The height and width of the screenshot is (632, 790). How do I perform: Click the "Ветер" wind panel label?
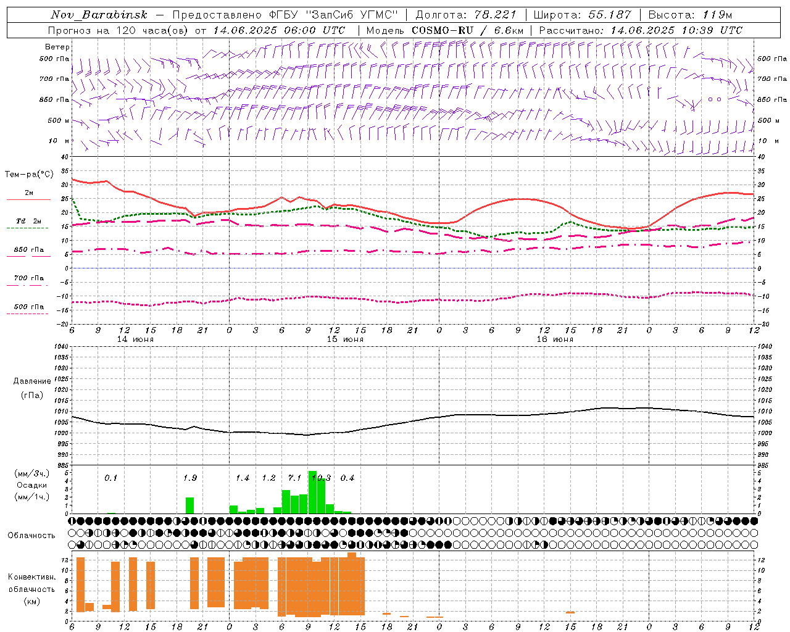pyautogui.click(x=57, y=47)
